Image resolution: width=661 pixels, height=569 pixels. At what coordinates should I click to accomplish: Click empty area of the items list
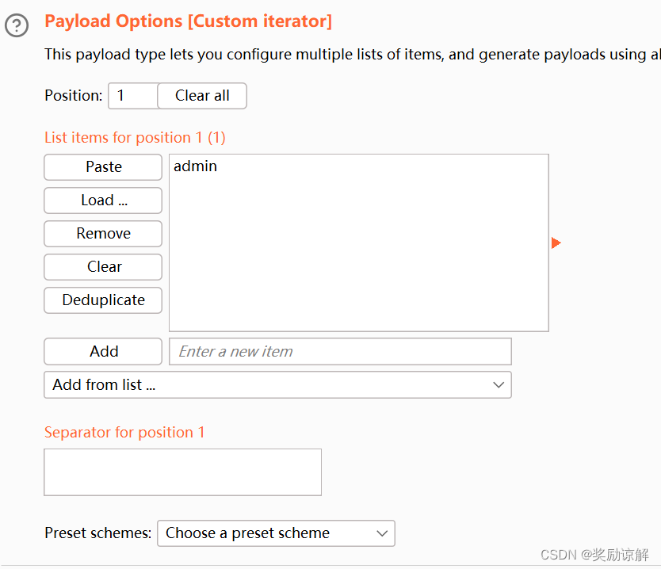(358, 262)
